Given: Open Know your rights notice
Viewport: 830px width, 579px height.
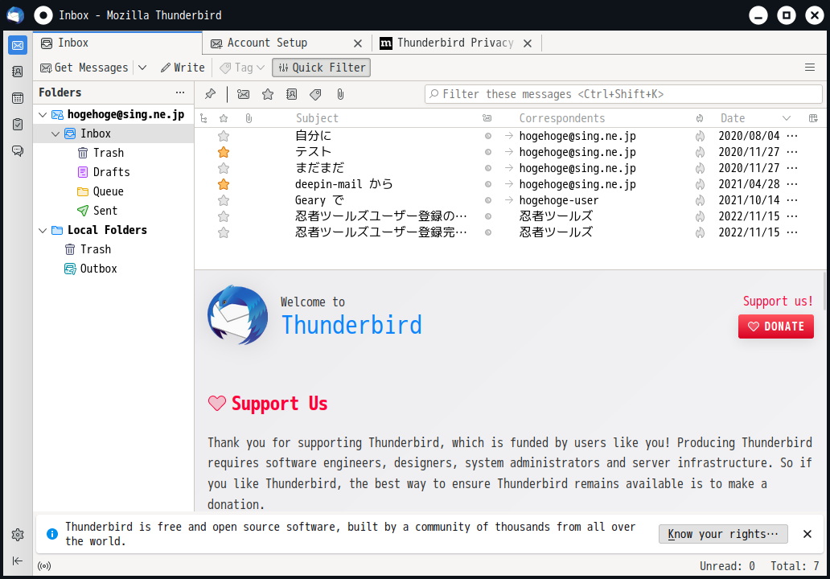Looking at the screenshot, I should pos(723,534).
